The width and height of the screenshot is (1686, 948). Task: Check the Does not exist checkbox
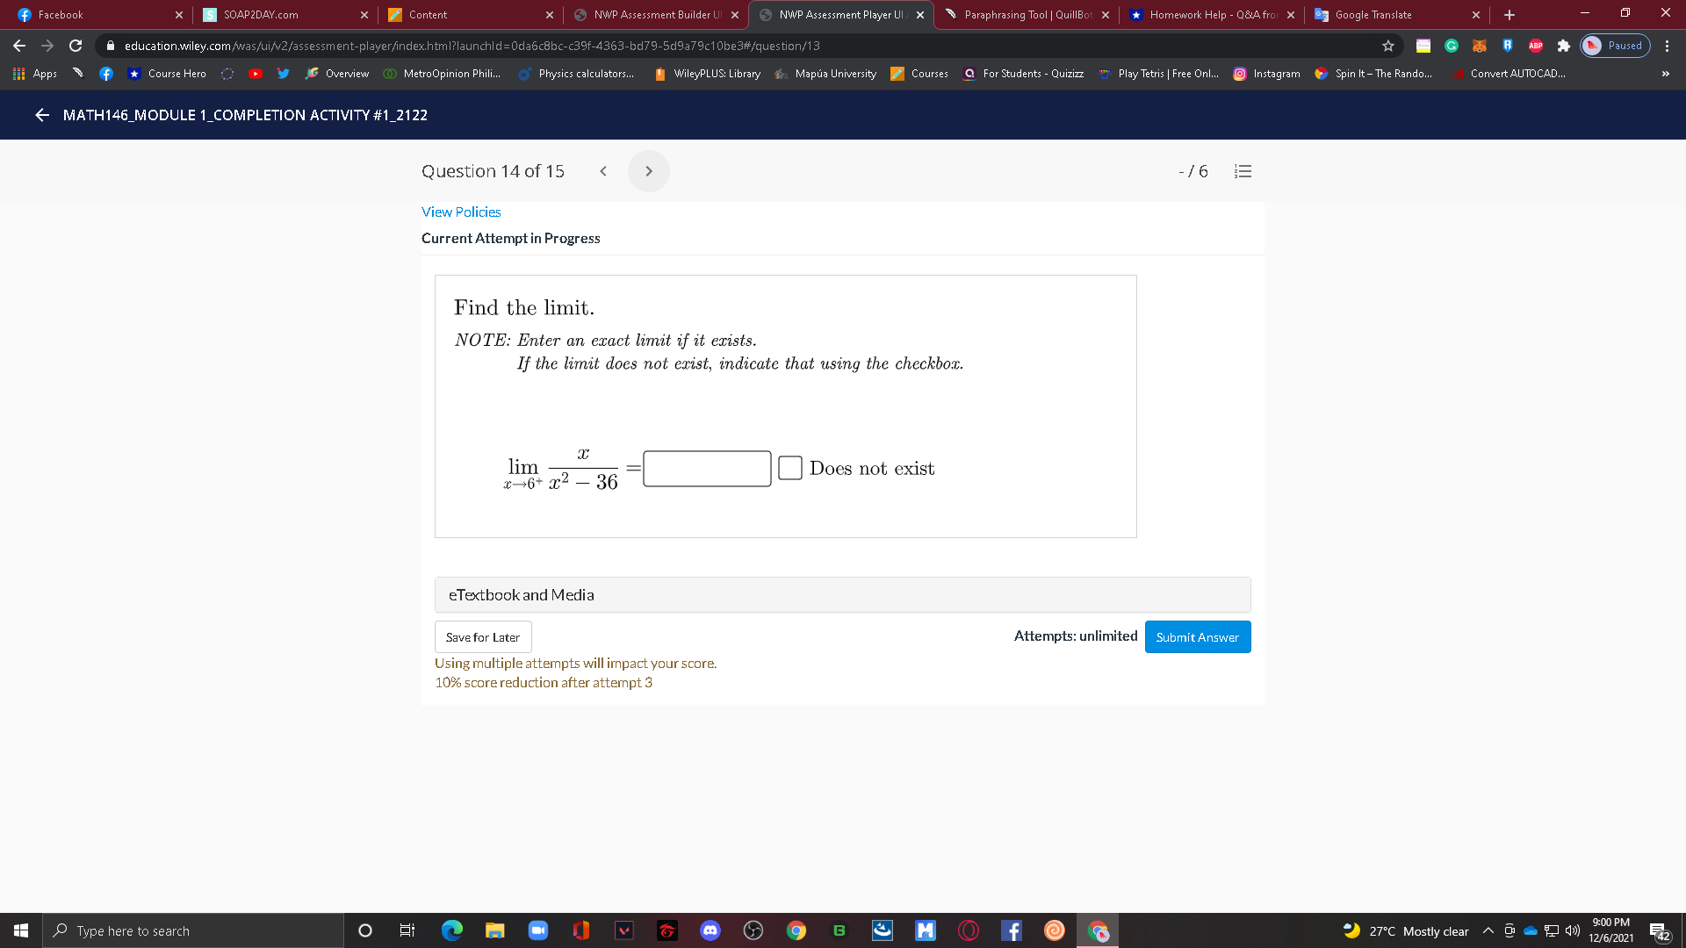[789, 468]
